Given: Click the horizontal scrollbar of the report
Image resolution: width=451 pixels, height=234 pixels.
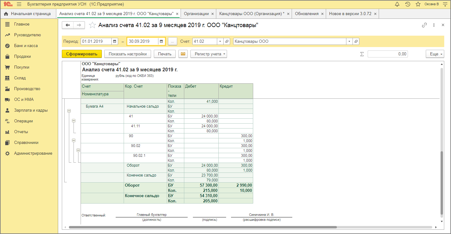Looking at the screenshot, I should [x=203, y=228].
